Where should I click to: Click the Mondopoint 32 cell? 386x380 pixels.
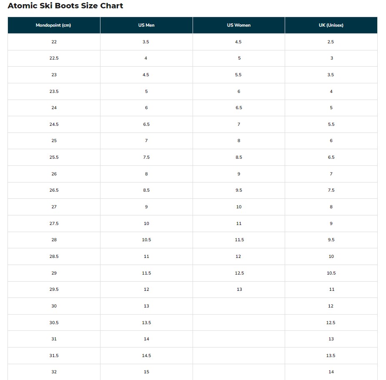click(x=54, y=372)
